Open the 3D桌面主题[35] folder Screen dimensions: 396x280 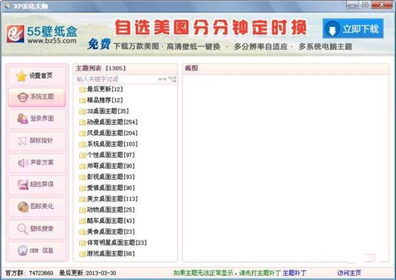click(104, 111)
